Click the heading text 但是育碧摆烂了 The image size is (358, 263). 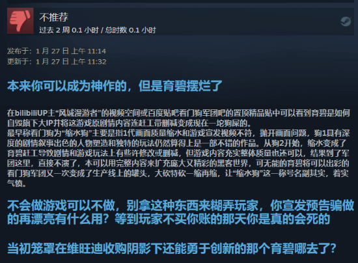pos(180,86)
